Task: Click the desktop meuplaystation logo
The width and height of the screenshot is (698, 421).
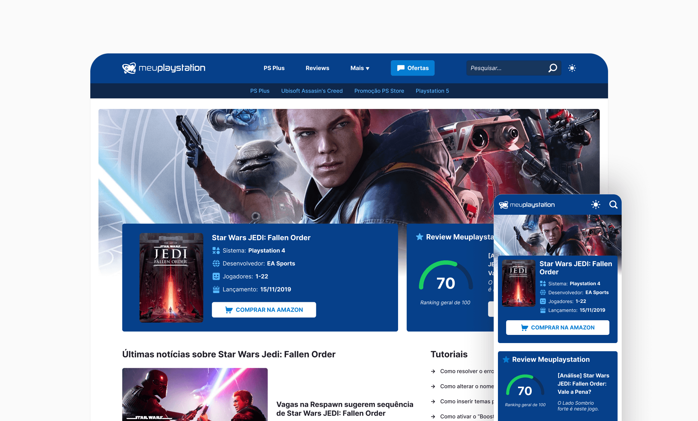Action: (x=164, y=68)
